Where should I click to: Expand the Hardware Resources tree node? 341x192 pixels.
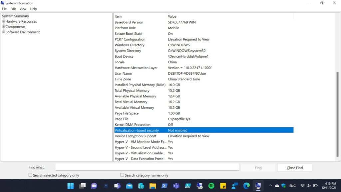3,21
